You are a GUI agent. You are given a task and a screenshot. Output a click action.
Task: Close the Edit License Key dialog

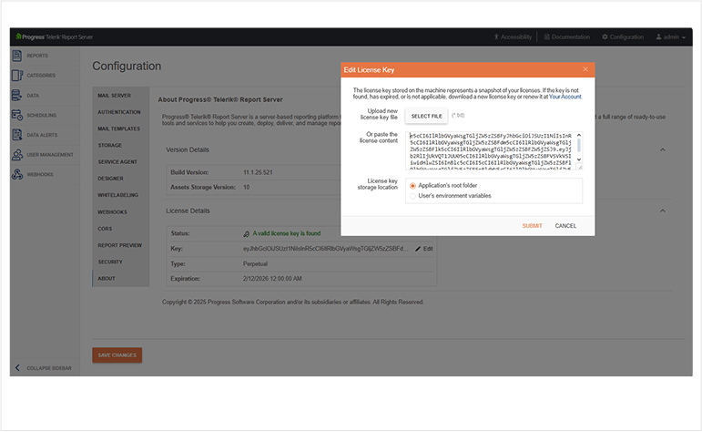(x=585, y=69)
